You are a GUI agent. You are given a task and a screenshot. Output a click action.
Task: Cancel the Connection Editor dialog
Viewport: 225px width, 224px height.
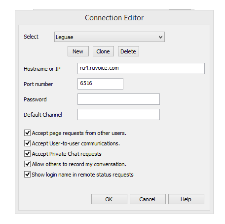(148, 199)
